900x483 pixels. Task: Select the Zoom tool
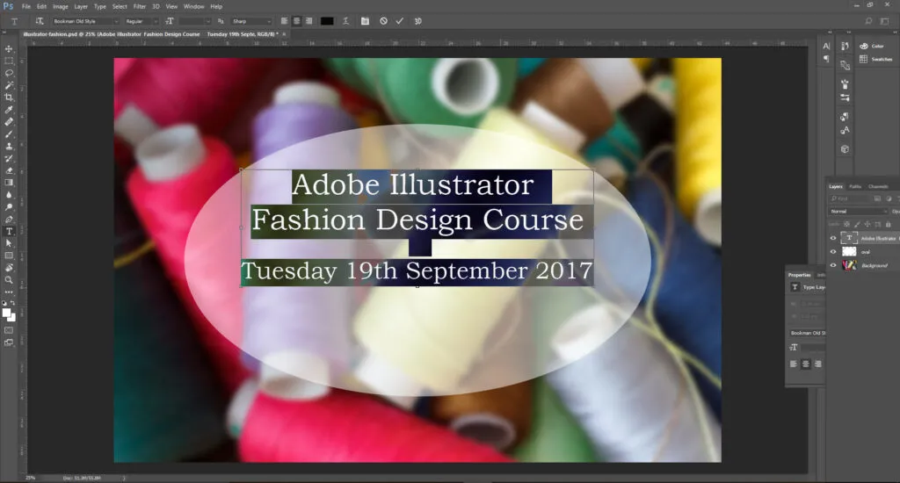coord(9,280)
